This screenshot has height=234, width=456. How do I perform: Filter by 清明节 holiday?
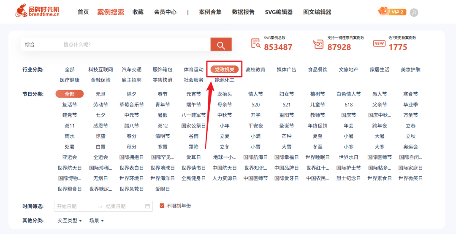[x=163, y=136]
